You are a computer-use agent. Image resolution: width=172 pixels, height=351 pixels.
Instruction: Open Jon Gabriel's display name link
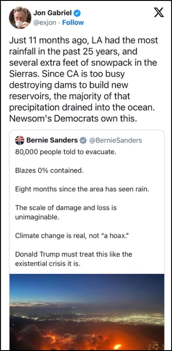pyautogui.click(x=53, y=13)
